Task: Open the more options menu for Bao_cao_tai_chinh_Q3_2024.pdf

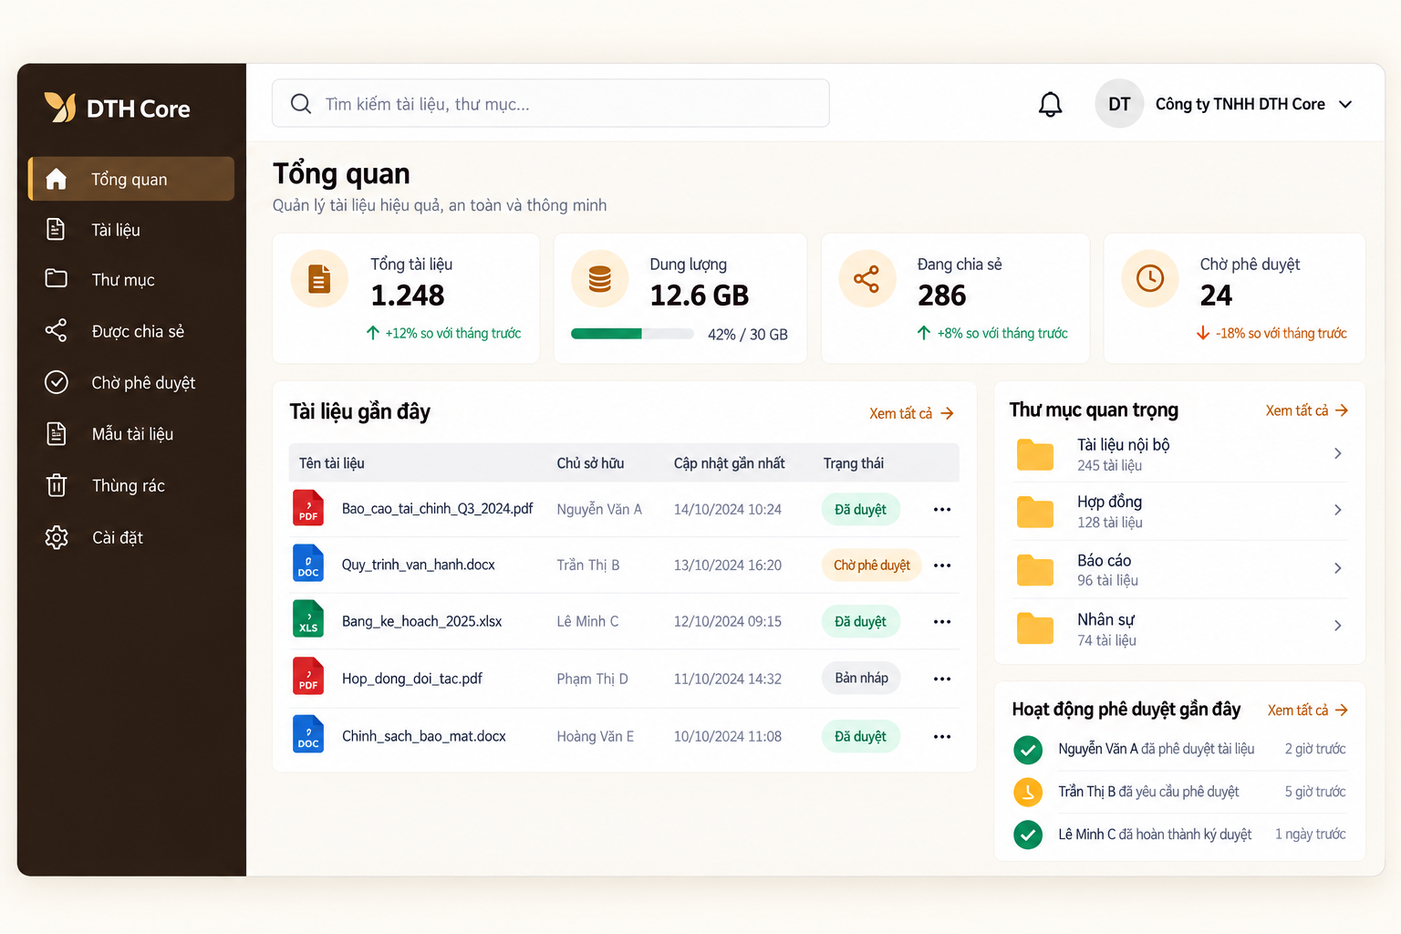Action: point(942,509)
